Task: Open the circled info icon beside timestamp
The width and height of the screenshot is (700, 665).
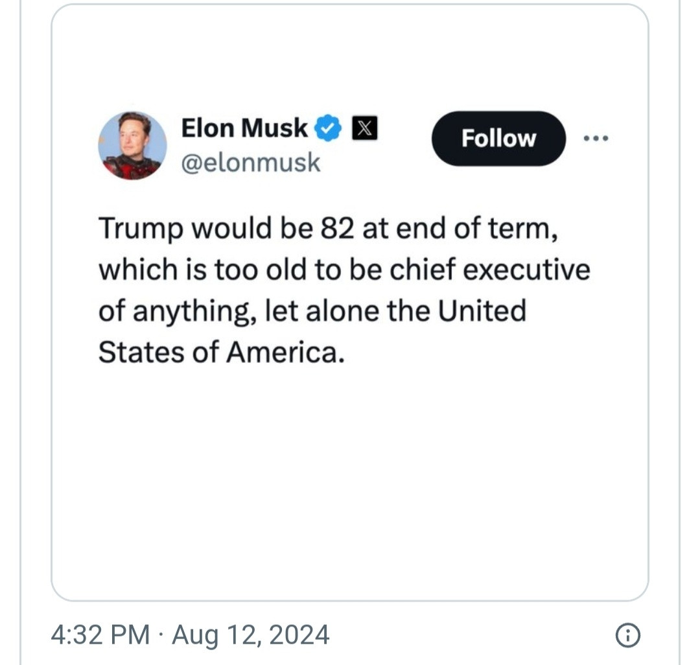Action: (x=628, y=635)
